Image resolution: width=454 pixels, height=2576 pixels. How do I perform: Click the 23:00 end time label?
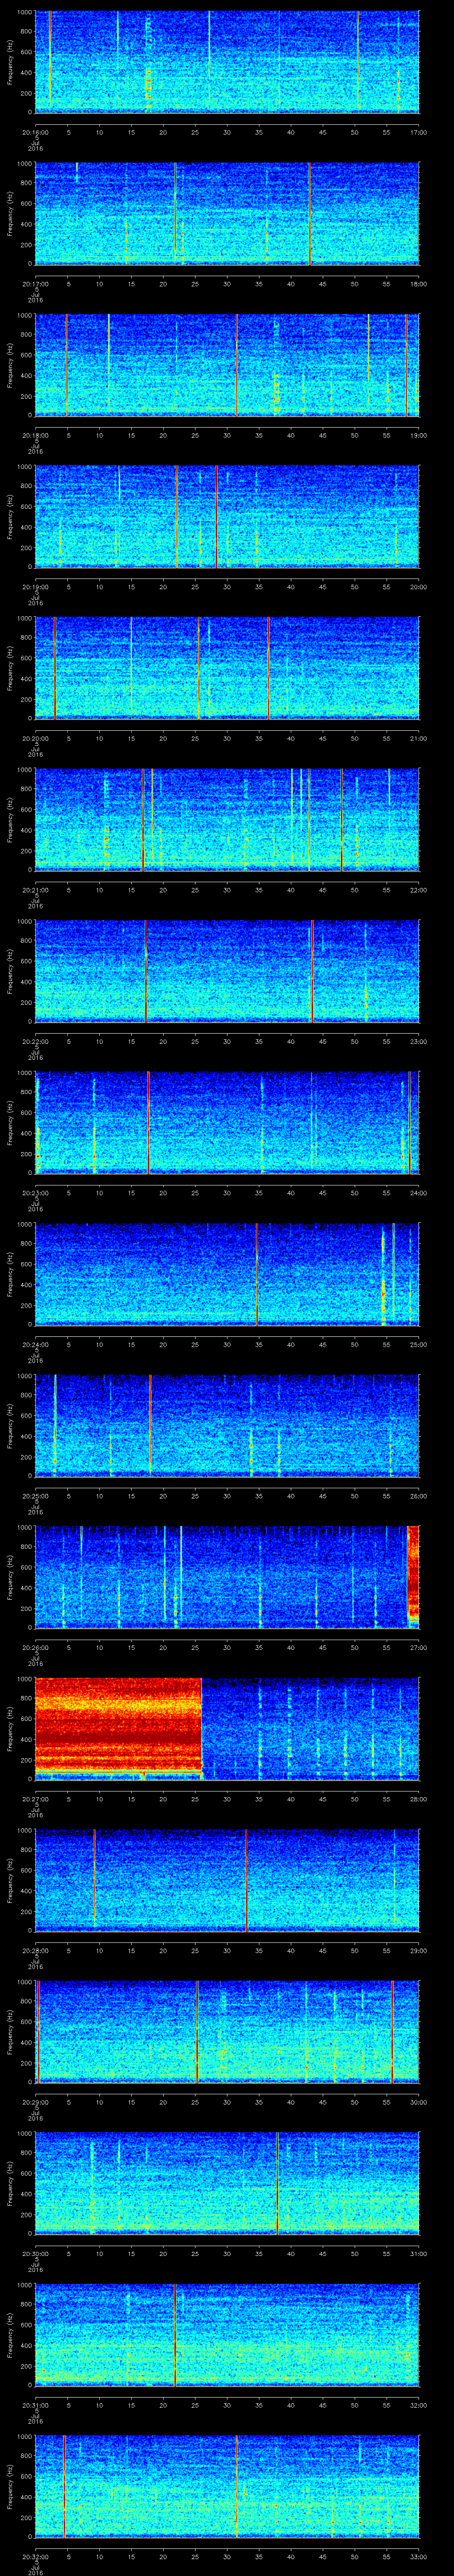[418, 1041]
